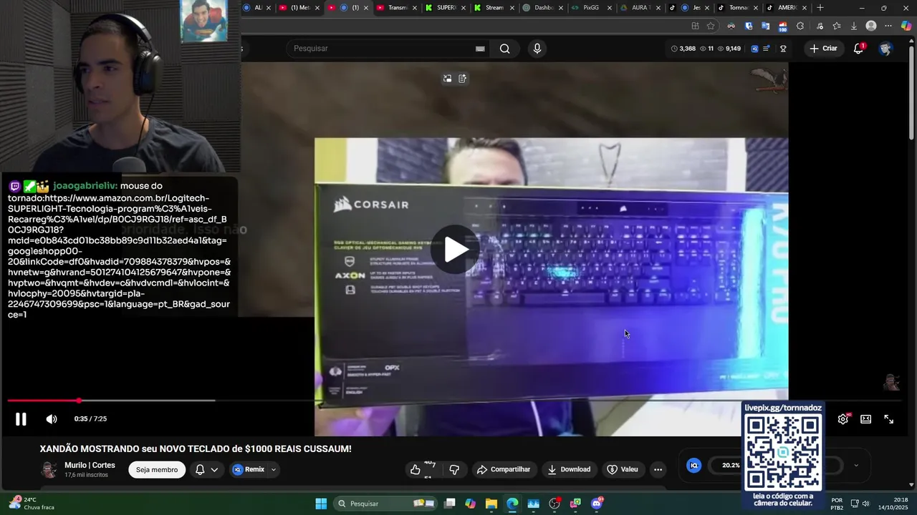Click the first overlay icon above the video
917x515 pixels.
[x=447, y=79]
